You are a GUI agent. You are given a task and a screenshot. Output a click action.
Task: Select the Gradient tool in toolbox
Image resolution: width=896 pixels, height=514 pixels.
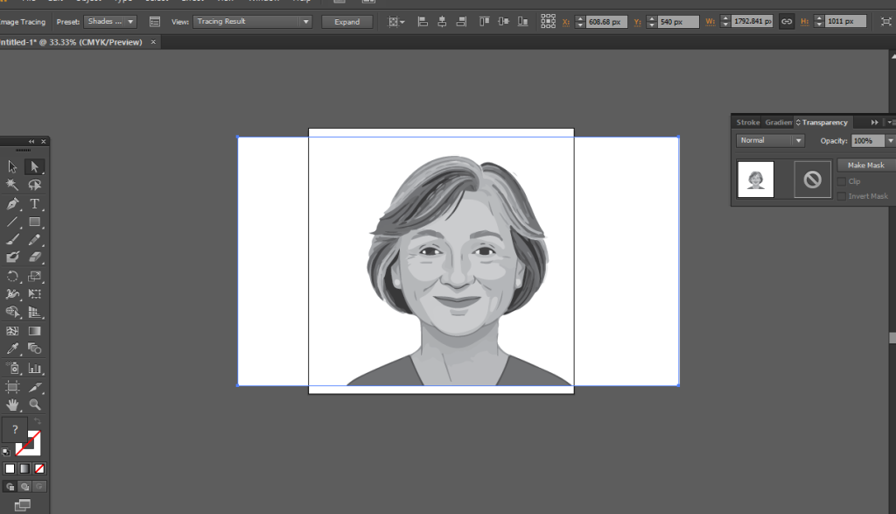[34, 331]
